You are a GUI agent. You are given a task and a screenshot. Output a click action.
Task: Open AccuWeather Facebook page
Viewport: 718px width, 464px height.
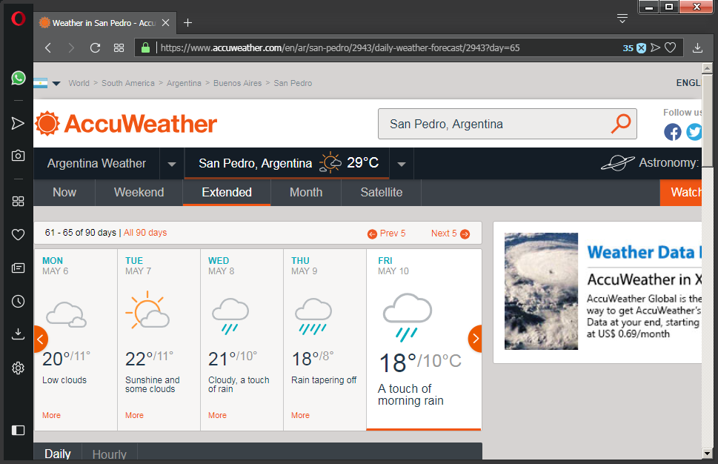[x=672, y=133]
